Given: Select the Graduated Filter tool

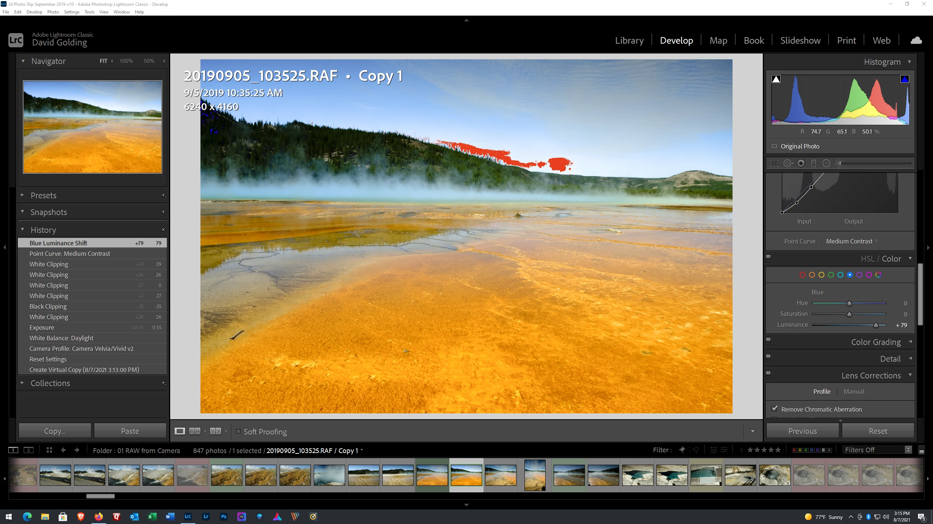Looking at the screenshot, I should tap(813, 163).
